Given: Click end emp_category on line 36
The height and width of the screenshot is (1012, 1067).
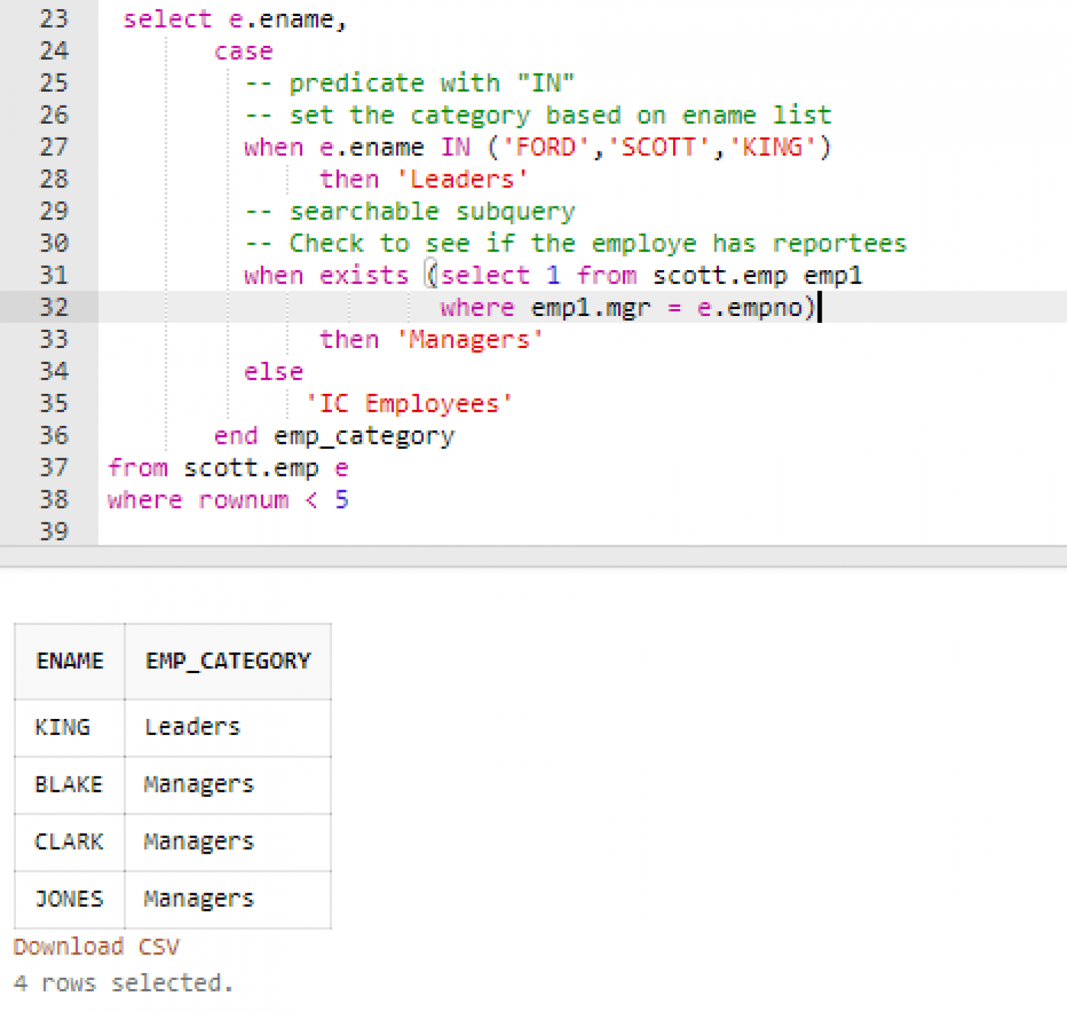Looking at the screenshot, I should [333, 436].
